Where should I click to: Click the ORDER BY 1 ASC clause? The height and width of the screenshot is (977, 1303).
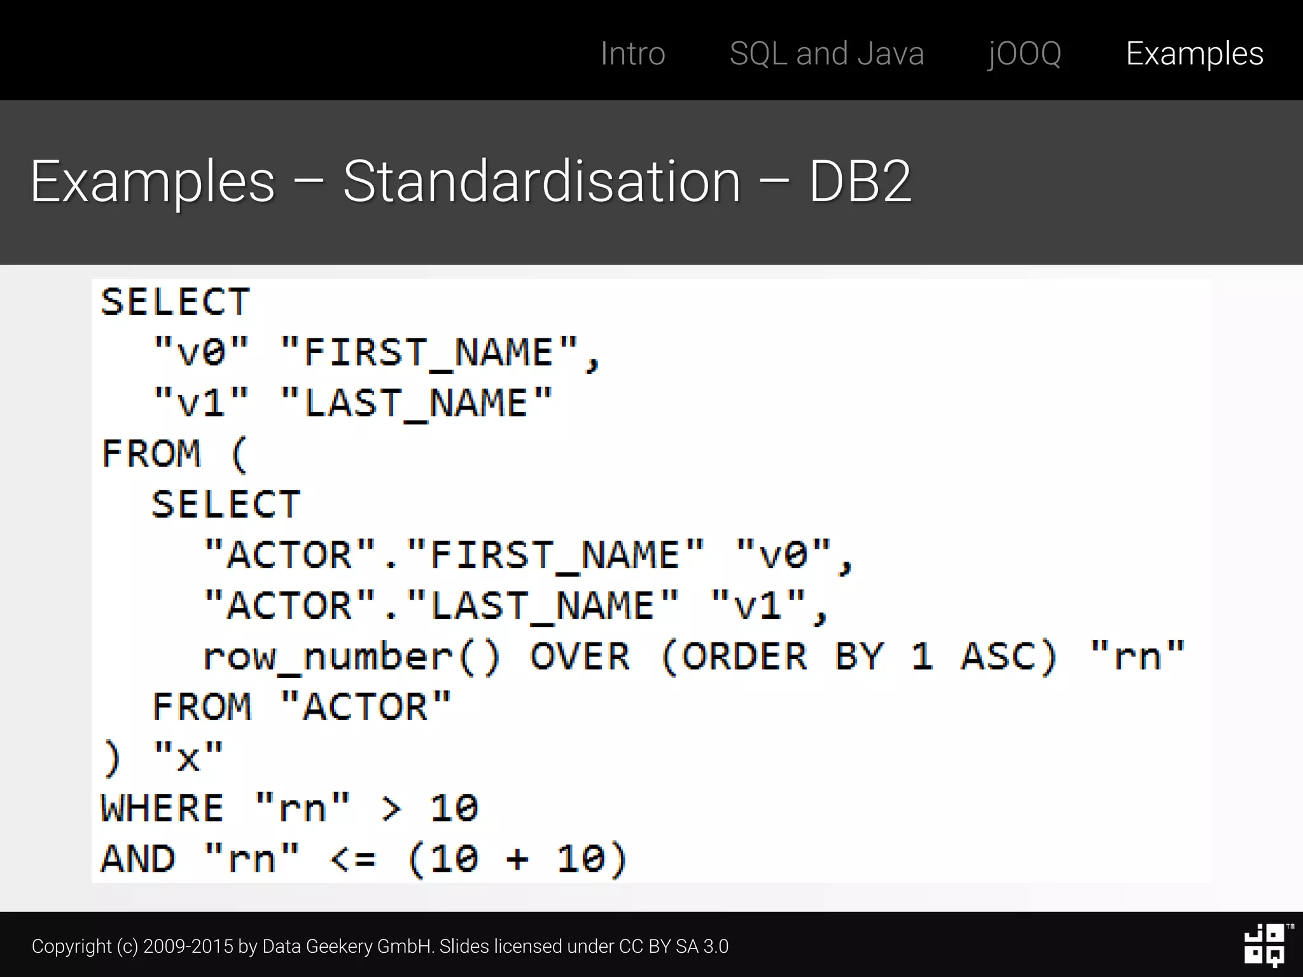point(859,656)
